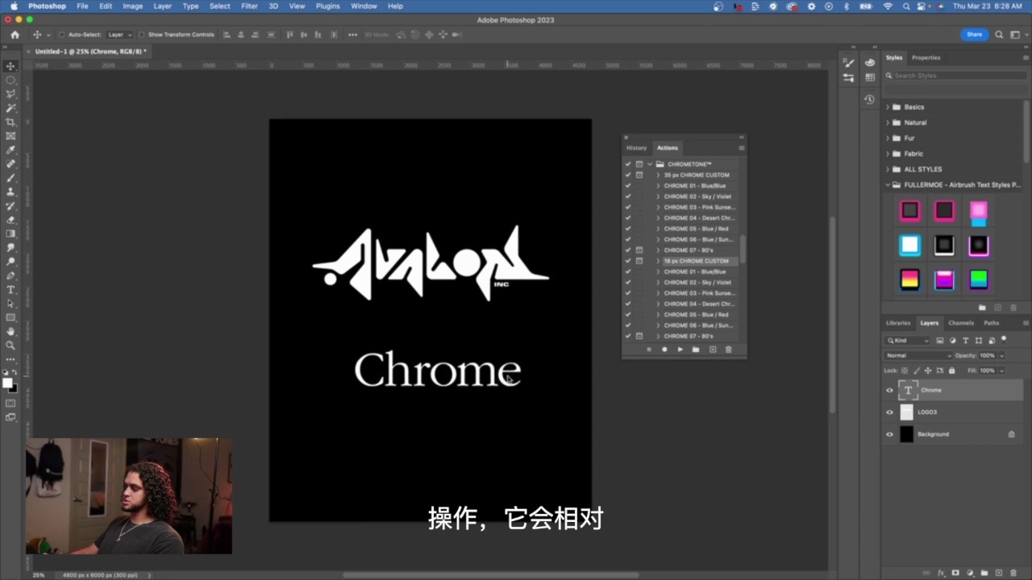The width and height of the screenshot is (1032, 580).
Task: Select the Eraser tool
Action: point(10,219)
